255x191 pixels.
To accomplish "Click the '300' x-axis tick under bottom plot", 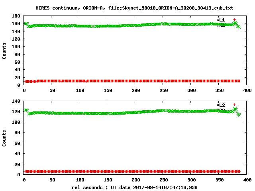I will coord(192,180).
